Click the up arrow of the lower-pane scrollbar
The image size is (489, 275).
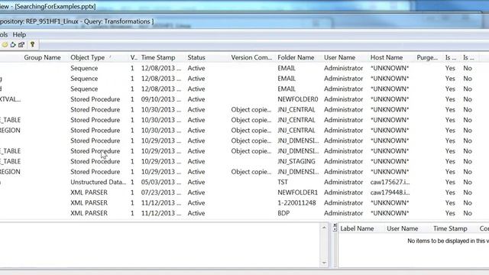pyautogui.click(x=324, y=228)
